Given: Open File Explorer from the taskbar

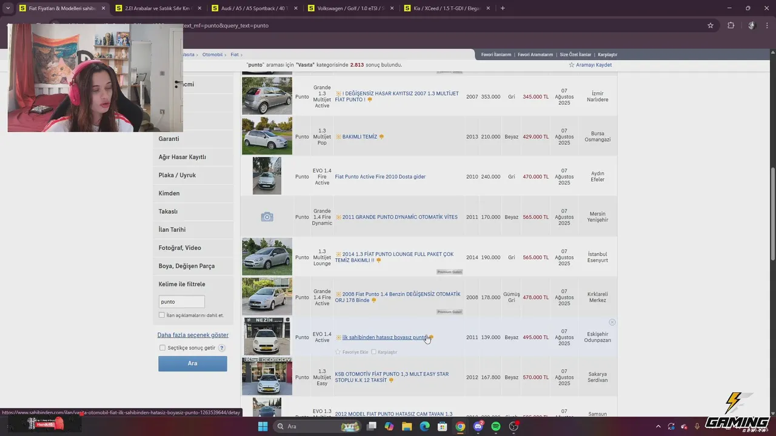Looking at the screenshot, I should pyautogui.click(x=407, y=426).
